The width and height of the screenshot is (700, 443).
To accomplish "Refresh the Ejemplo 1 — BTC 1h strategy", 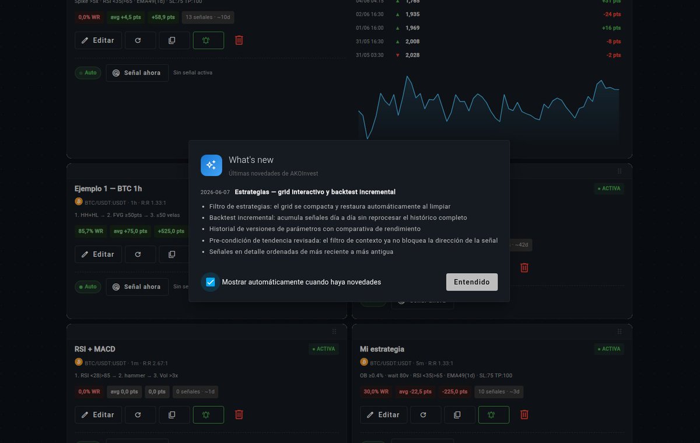I will [140, 254].
